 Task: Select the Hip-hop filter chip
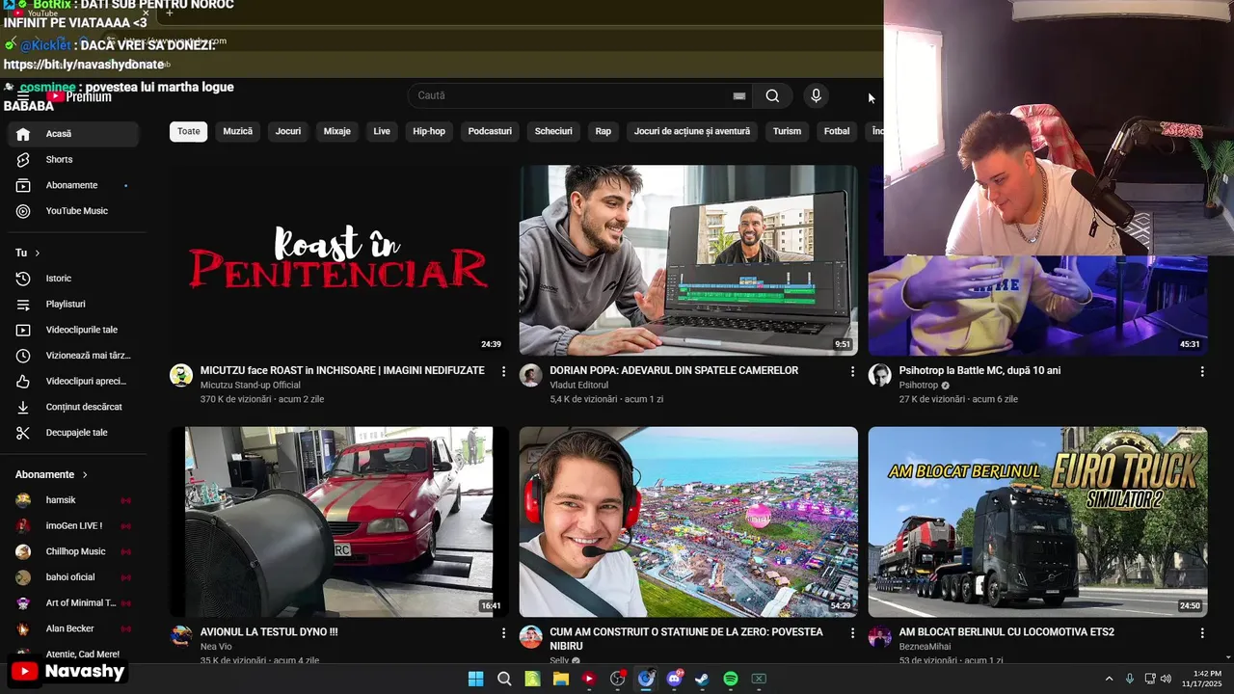tap(429, 131)
